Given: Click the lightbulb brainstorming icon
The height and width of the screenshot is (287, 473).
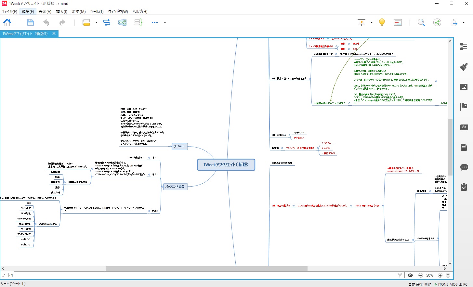Looking at the screenshot, I should pos(382,22).
